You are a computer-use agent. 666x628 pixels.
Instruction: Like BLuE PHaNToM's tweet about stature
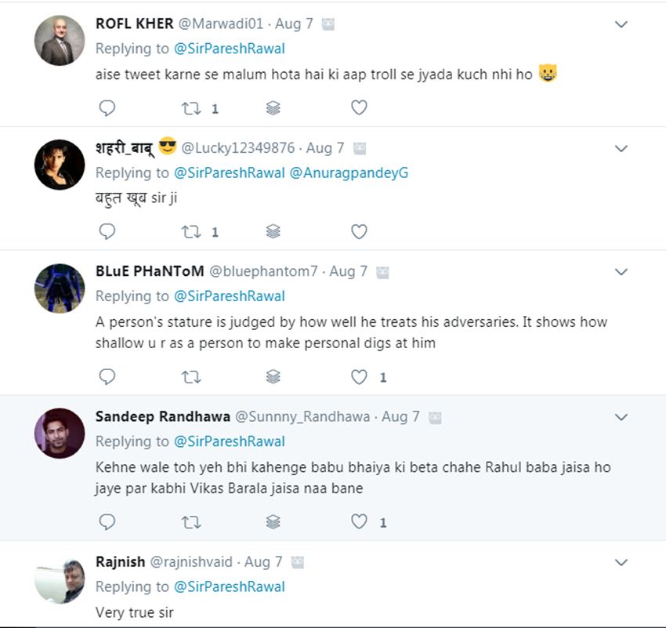[359, 377]
